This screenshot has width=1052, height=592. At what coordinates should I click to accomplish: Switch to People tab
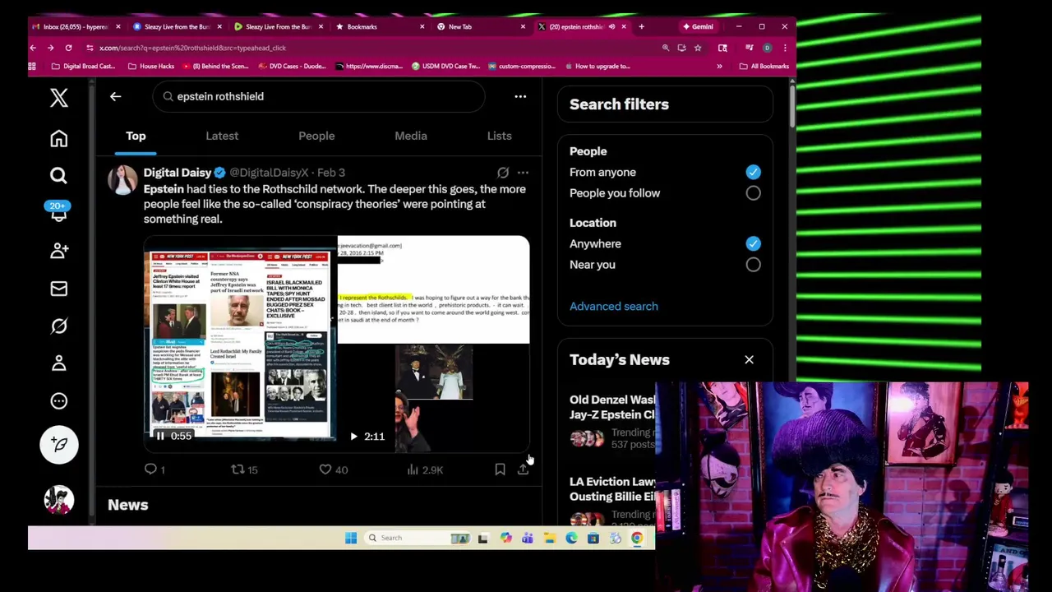[x=316, y=136]
